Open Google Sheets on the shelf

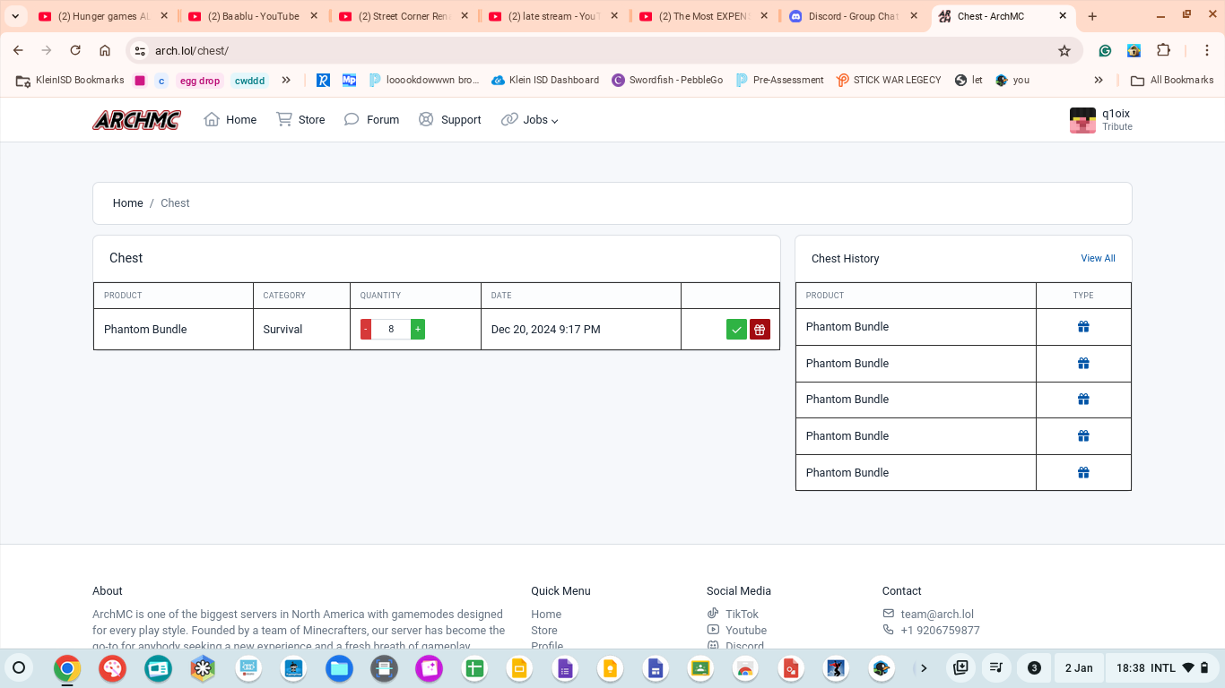(x=474, y=668)
